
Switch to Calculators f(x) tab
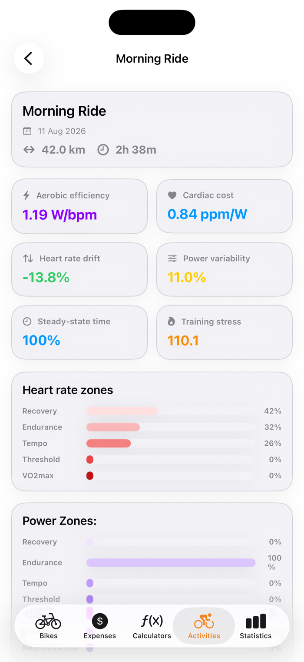click(152, 621)
